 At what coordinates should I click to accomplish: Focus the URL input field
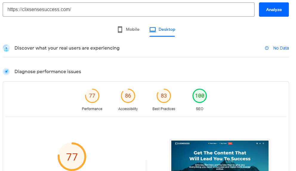click(x=129, y=10)
